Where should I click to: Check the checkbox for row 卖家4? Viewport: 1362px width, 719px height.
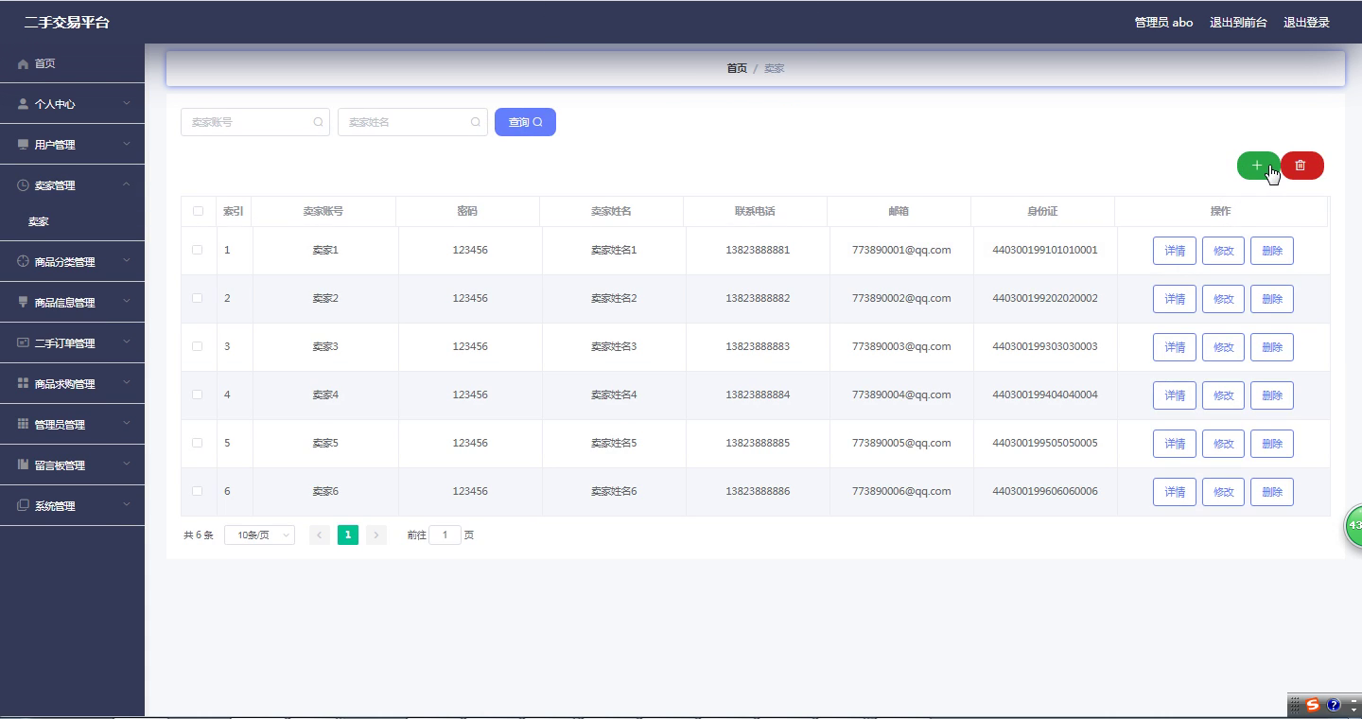(198, 395)
